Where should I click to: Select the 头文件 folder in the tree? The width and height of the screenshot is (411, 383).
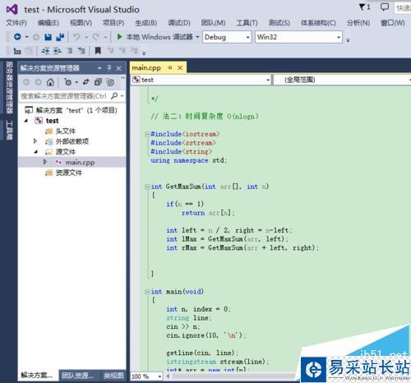pos(66,131)
